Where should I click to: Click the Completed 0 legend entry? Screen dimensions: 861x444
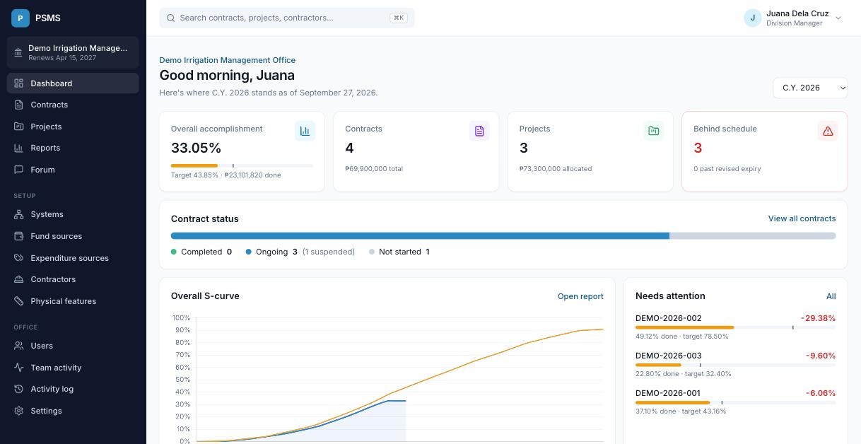point(201,252)
